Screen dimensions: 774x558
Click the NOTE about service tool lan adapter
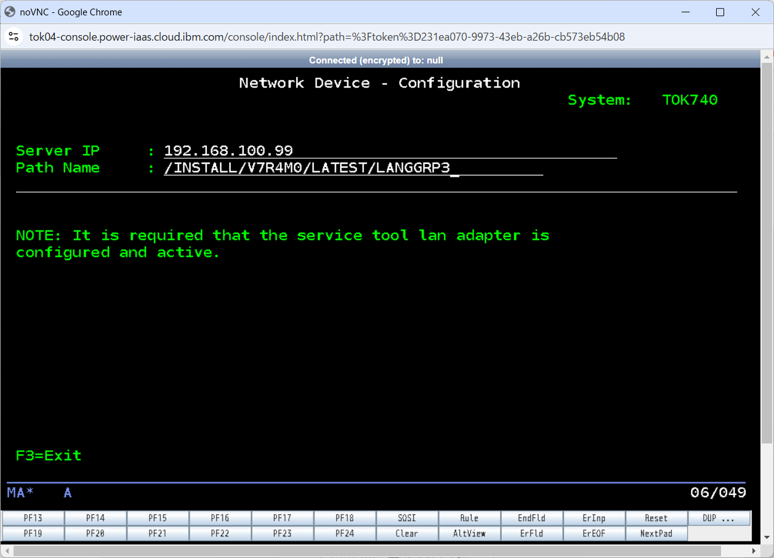[x=283, y=244]
